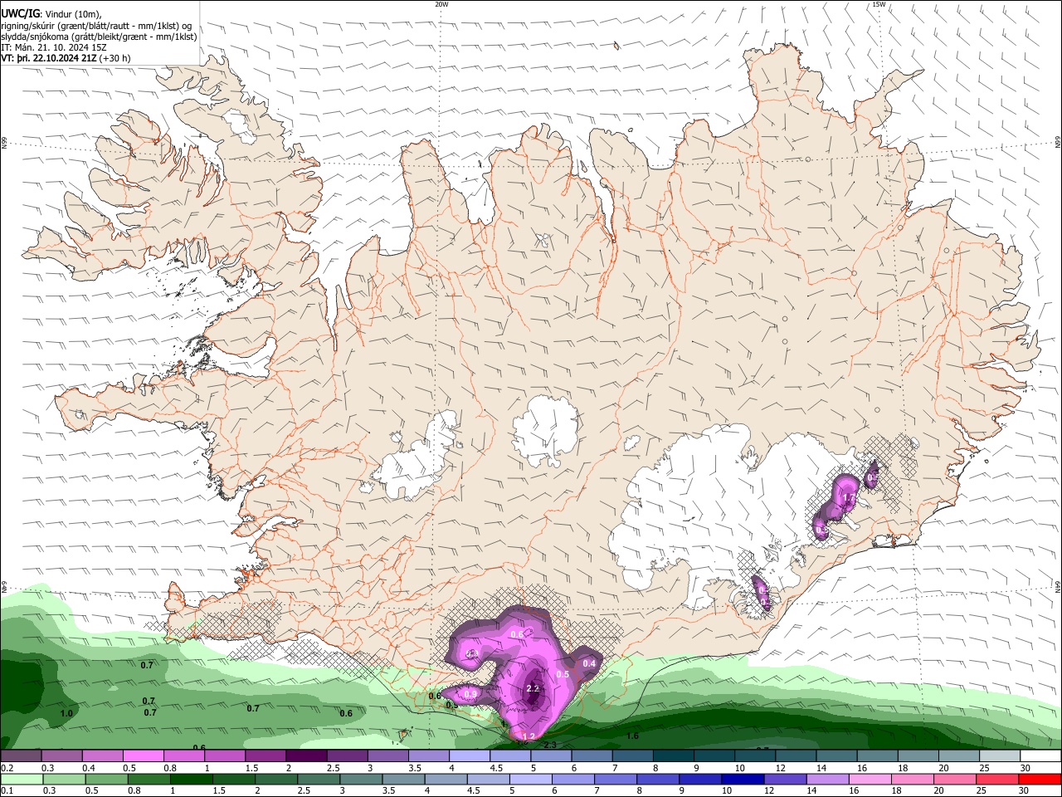This screenshot has height=797, width=1062.
Task: Click the 0.2 label under snow scale
Action: pos(6,768)
